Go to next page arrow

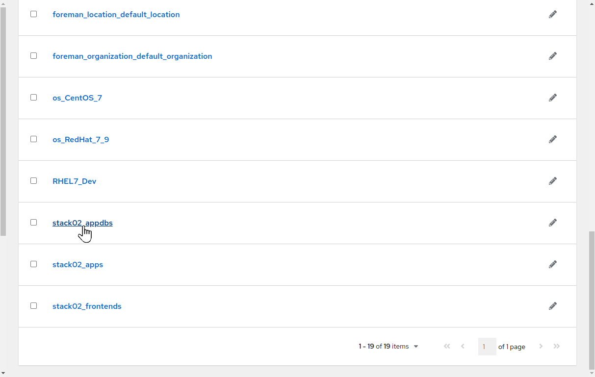click(541, 346)
